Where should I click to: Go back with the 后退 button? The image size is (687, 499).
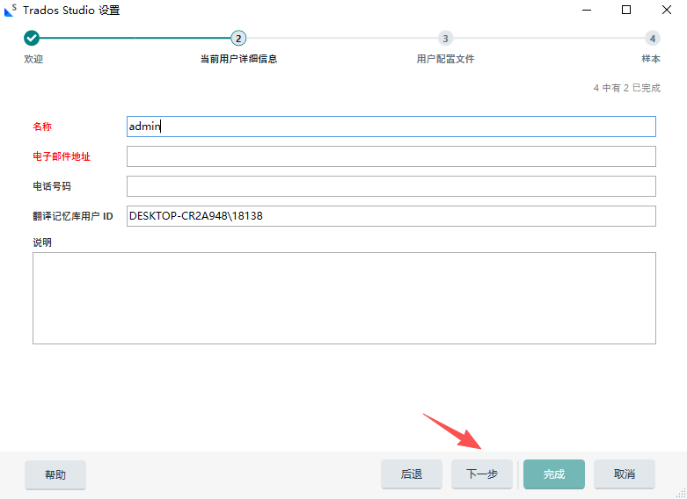tap(412, 474)
